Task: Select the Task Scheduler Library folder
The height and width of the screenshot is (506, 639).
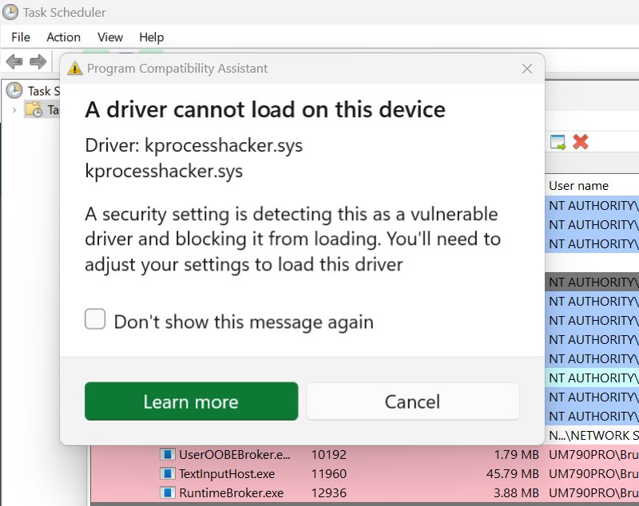Action: (34, 109)
